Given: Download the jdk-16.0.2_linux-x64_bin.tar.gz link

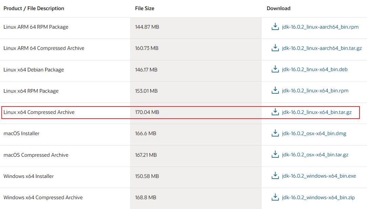Looking at the screenshot, I should coord(317,112).
